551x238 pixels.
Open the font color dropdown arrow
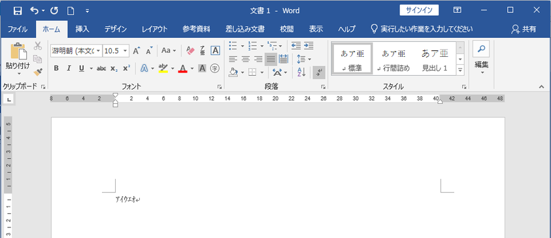pos(192,69)
